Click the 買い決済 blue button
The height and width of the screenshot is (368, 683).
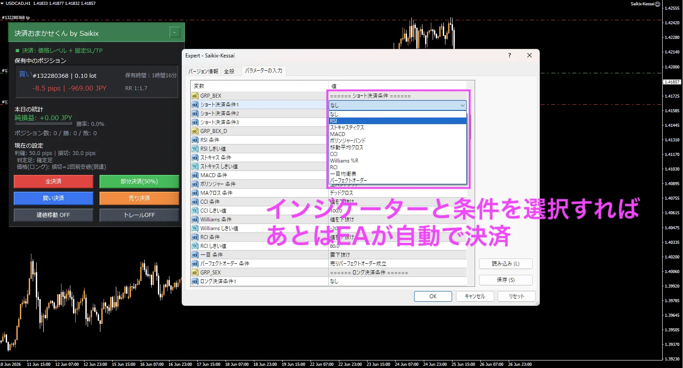point(54,198)
